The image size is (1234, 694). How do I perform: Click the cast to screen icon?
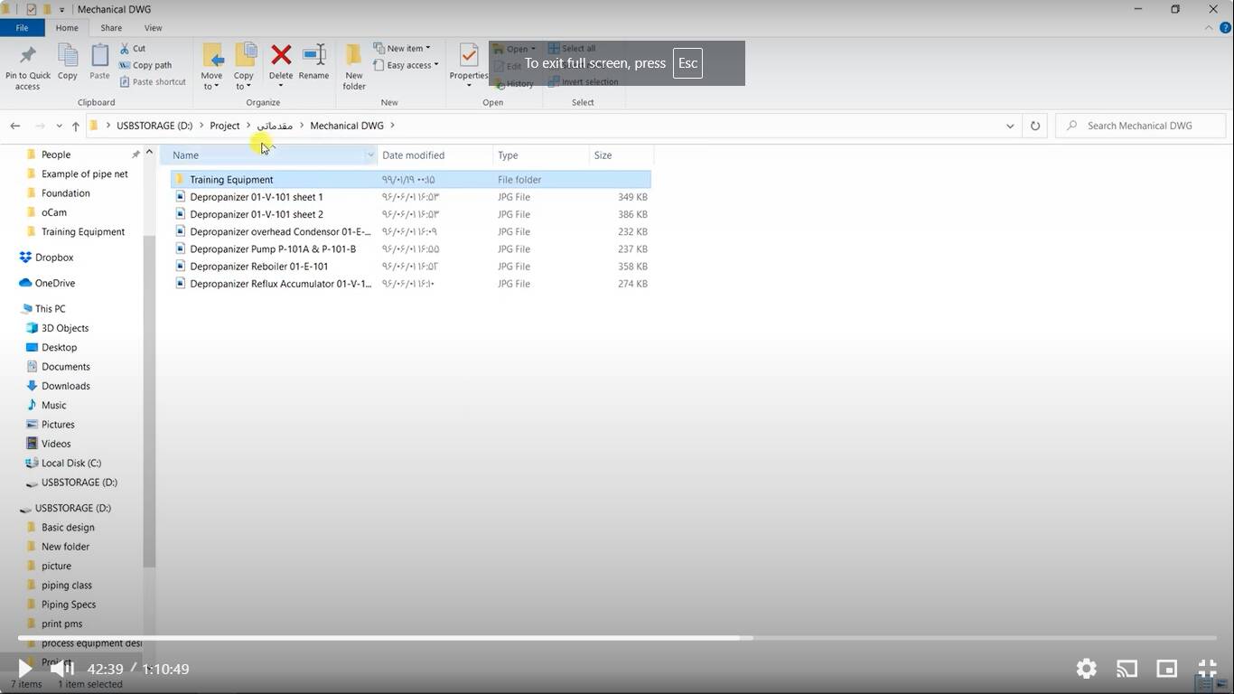pyautogui.click(x=1126, y=669)
